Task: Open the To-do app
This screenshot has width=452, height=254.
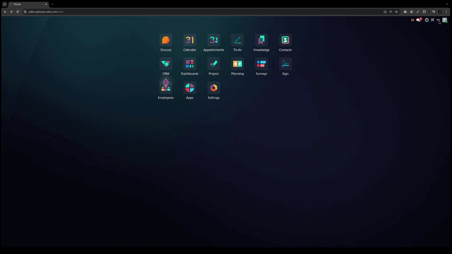Action: tap(237, 43)
